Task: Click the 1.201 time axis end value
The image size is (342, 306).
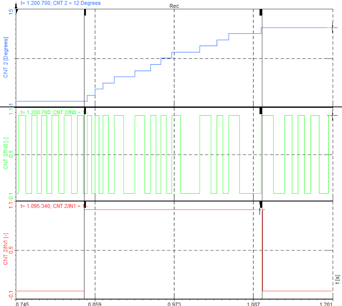Action: pyautogui.click(x=326, y=304)
